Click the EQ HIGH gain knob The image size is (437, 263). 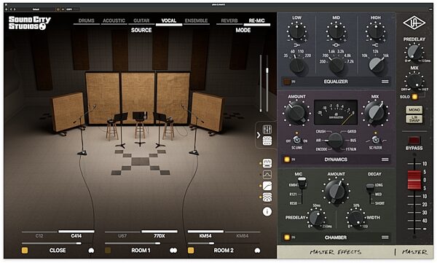coord(375,31)
